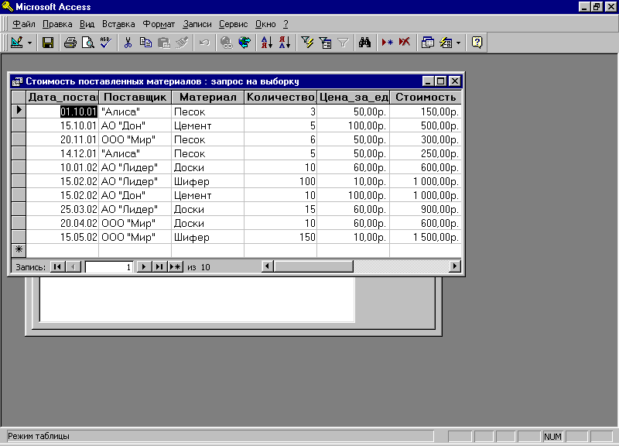Open Print Preview icon

[87, 43]
